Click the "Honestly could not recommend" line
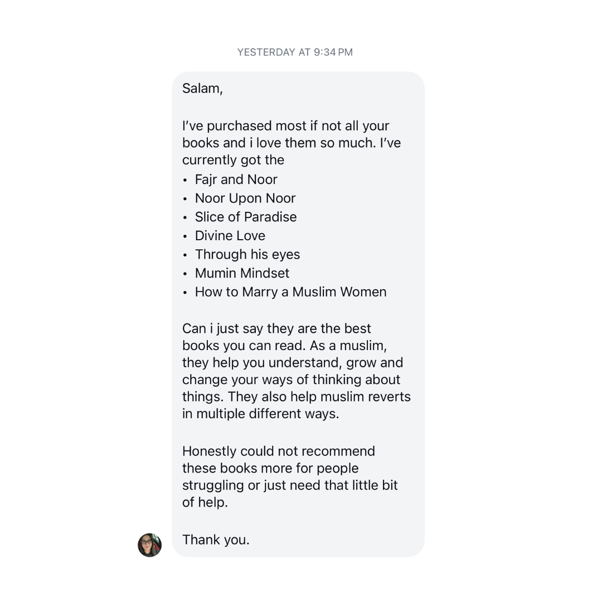 point(278,451)
